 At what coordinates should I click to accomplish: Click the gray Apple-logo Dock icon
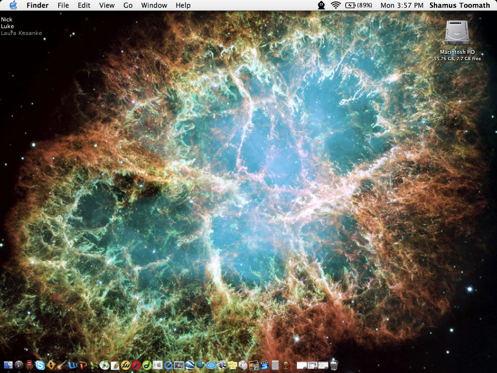(x=158, y=365)
